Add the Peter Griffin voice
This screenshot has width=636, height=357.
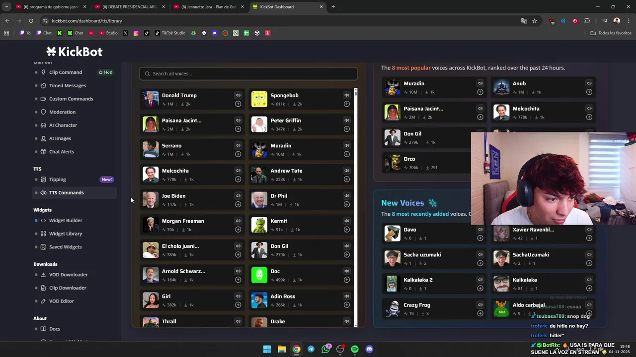(346, 129)
